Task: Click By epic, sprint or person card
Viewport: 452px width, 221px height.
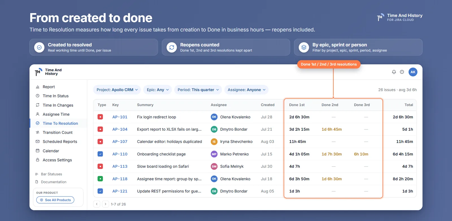Action: click(x=358, y=47)
